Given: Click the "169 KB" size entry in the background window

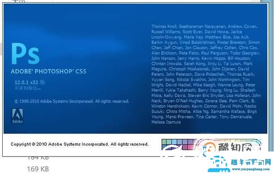Looking at the screenshot, I should pyautogui.click(x=38, y=169).
